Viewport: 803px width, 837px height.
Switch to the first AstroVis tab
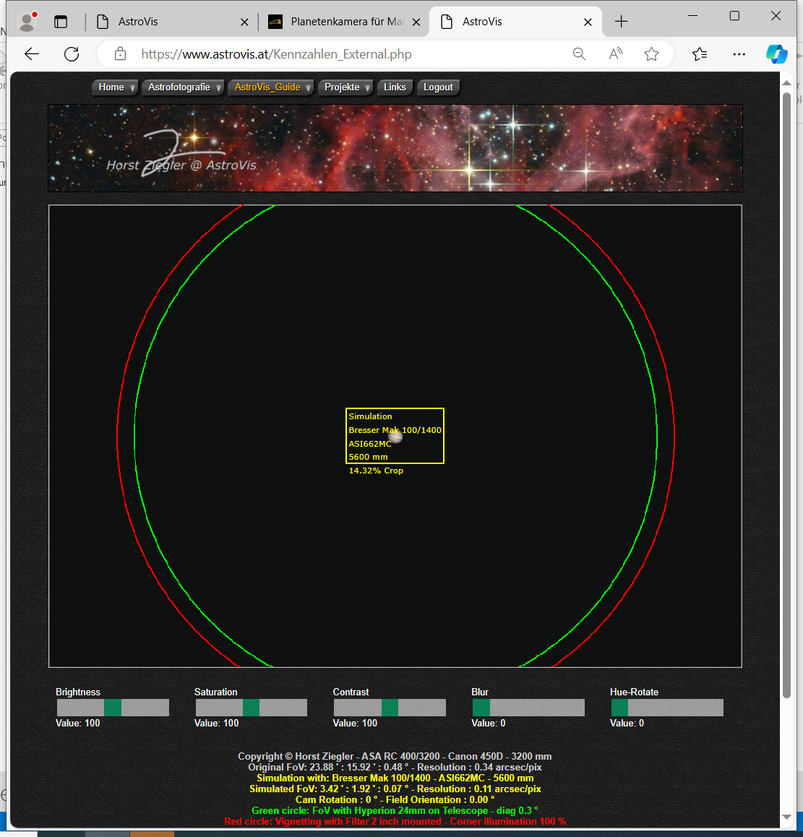pos(171,22)
